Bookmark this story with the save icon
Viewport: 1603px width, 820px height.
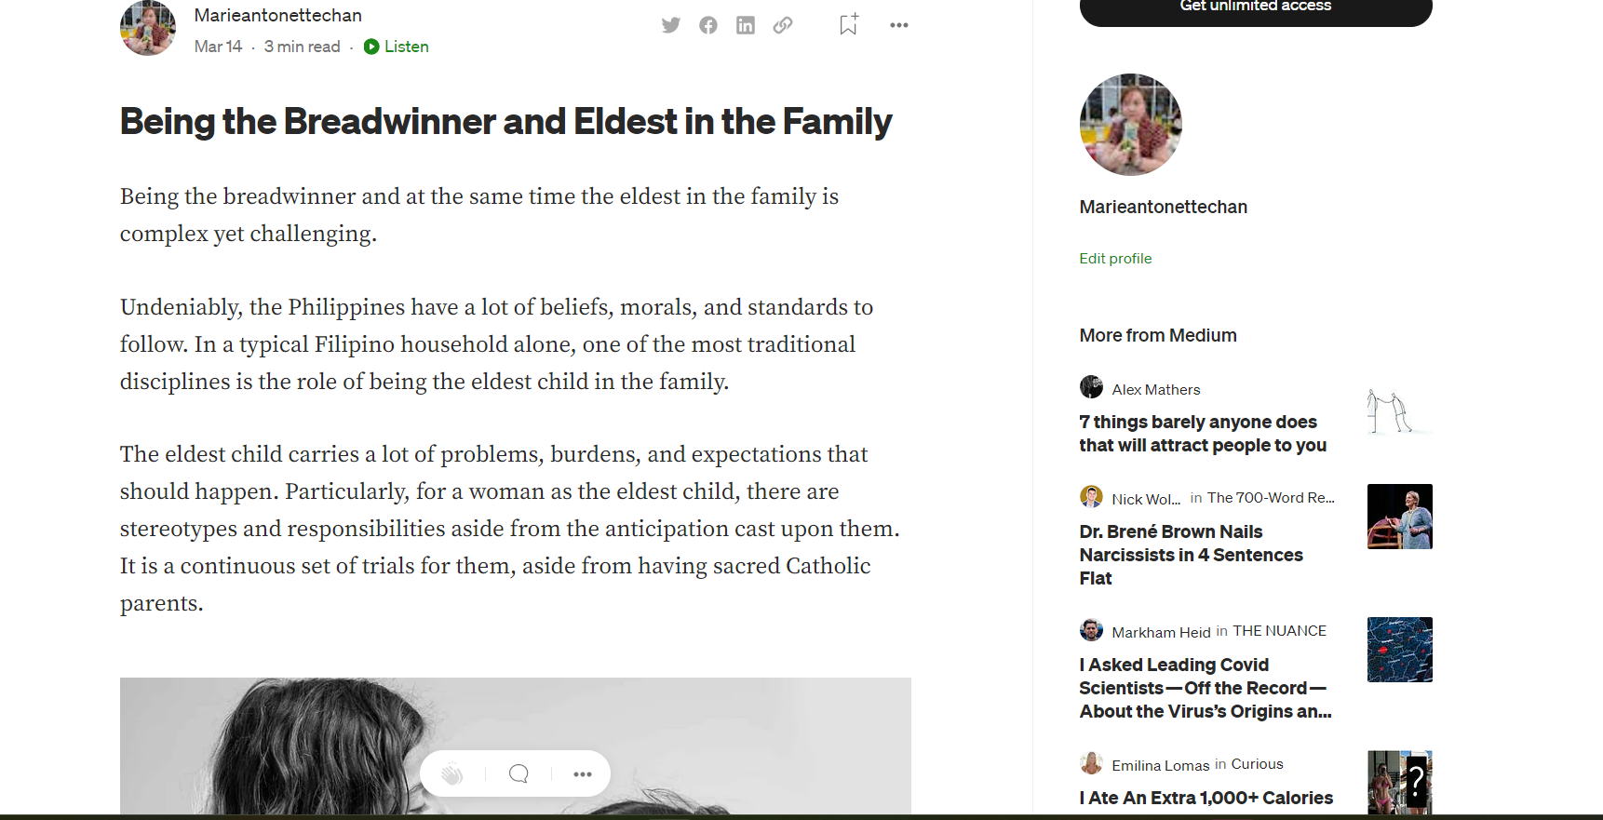point(848,24)
